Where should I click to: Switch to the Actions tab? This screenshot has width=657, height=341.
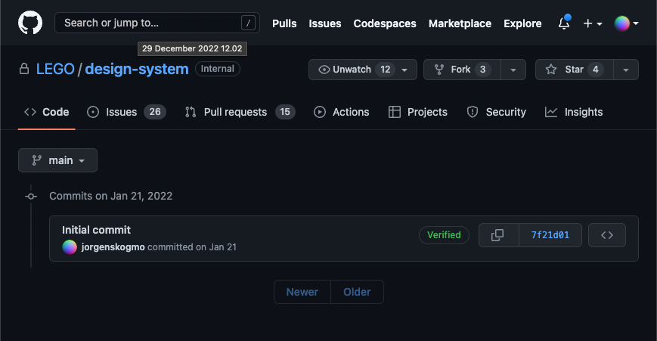click(341, 112)
